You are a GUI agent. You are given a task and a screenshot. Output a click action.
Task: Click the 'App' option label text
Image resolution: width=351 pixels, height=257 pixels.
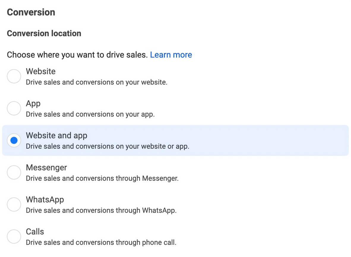tap(33, 104)
